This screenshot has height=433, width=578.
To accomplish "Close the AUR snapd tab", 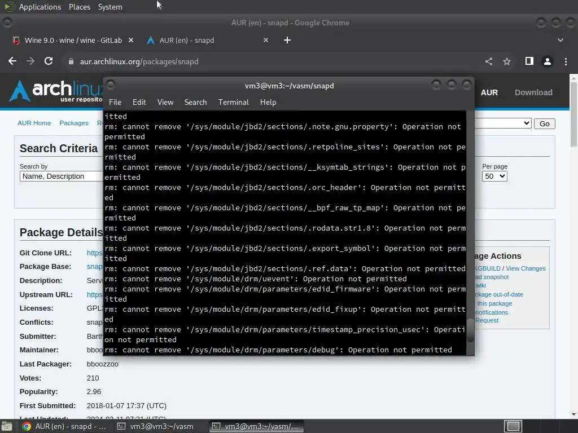I will click(x=266, y=40).
